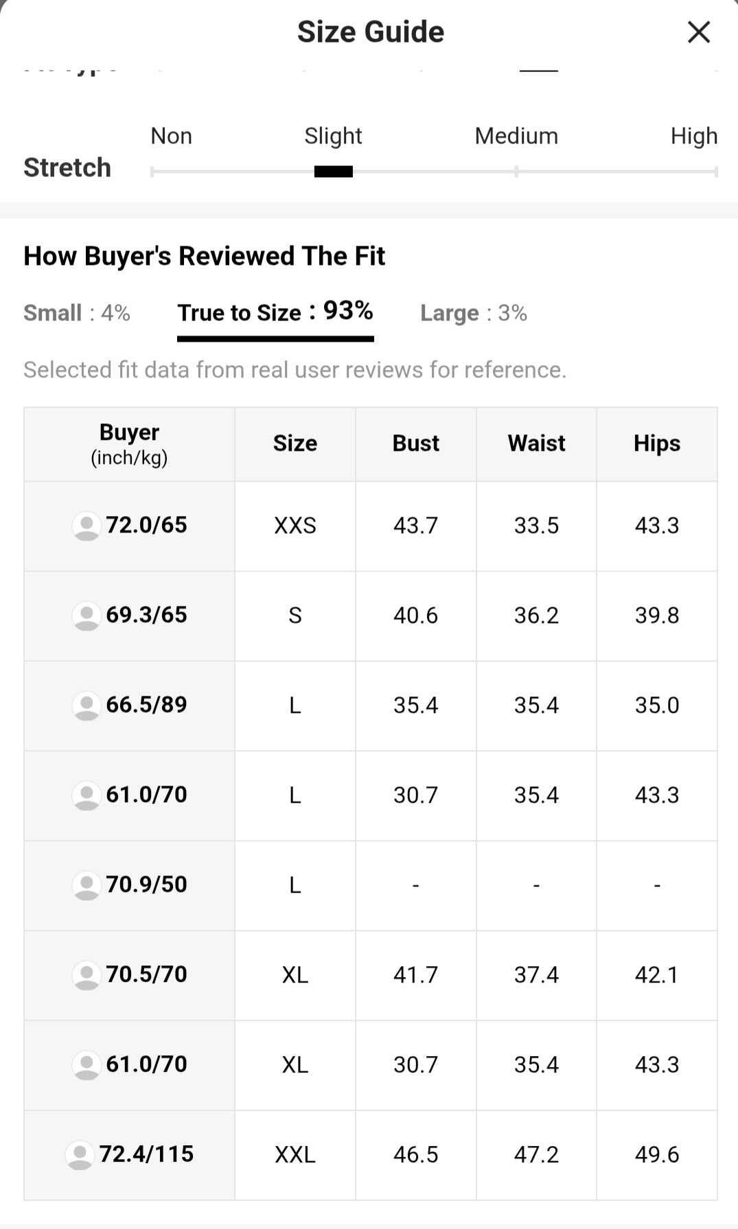Viewport: 738px width, 1229px height.
Task: Click avatar icon of buyer 72.0/65
Action: point(87,526)
